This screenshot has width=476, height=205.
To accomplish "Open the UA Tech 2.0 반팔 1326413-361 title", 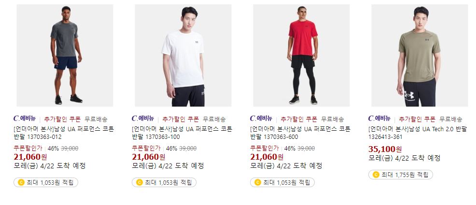I will point(418,133).
